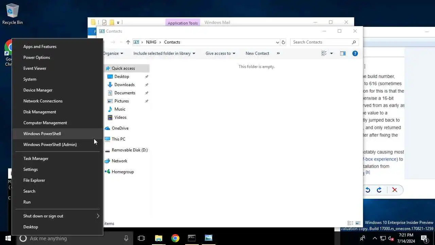Launch Windows PowerShell (non-admin)
The image size is (435, 245).
click(57, 134)
